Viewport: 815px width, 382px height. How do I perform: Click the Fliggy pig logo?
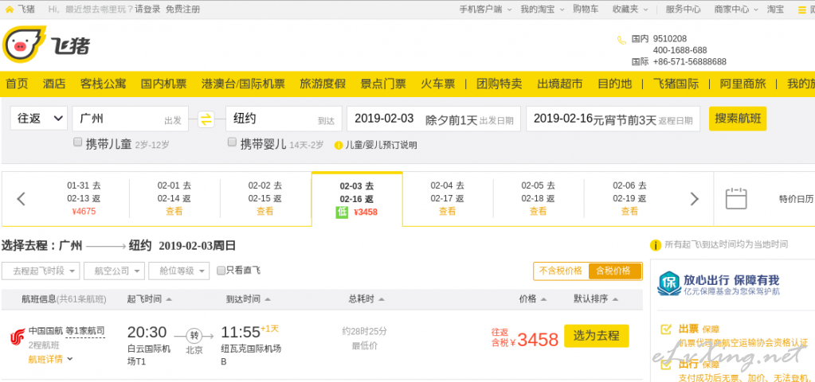coord(24,44)
